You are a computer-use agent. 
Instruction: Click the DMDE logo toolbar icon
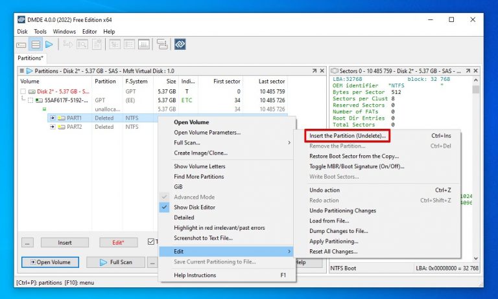[180, 45]
